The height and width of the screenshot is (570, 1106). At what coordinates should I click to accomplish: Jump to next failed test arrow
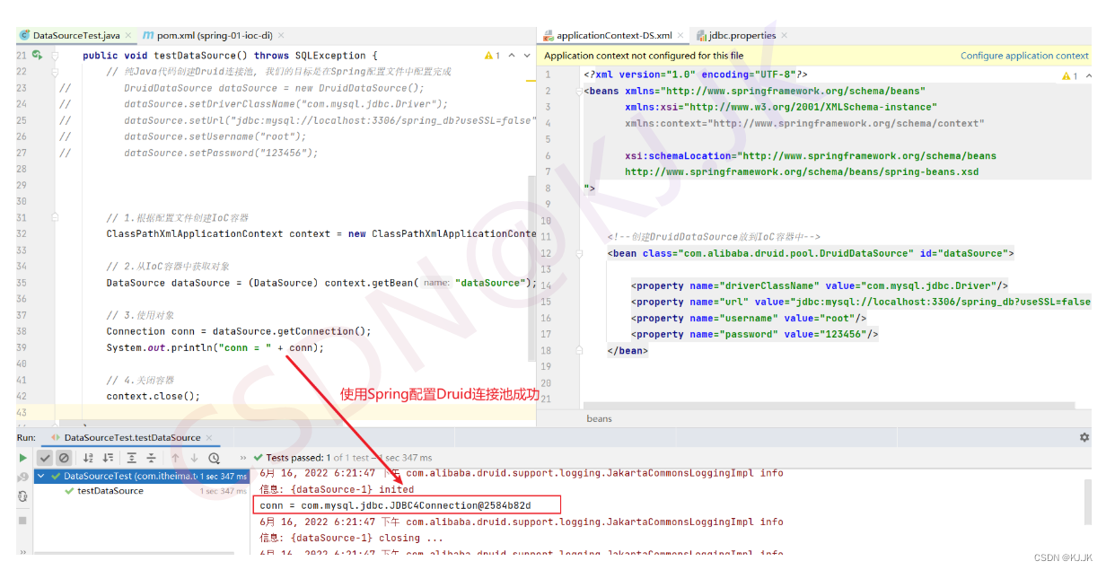click(x=194, y=458)
